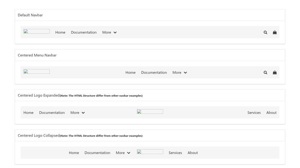Click Documentation in the Default Navbar

[x=84, y=32]
